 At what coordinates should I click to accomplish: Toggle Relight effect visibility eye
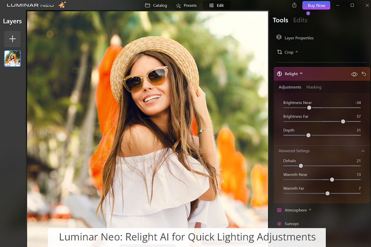tap(354, 74)
